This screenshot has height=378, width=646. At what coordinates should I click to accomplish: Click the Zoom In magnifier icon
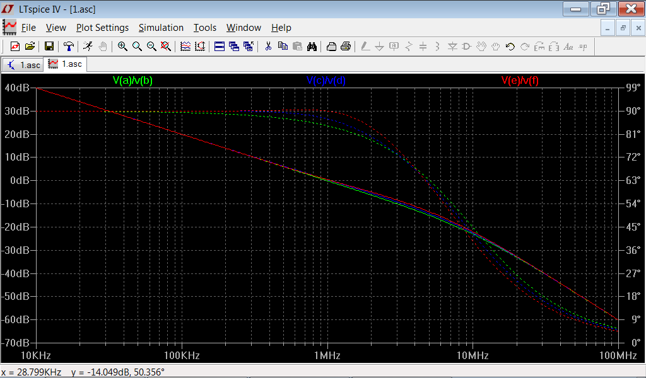coord(122,46)
